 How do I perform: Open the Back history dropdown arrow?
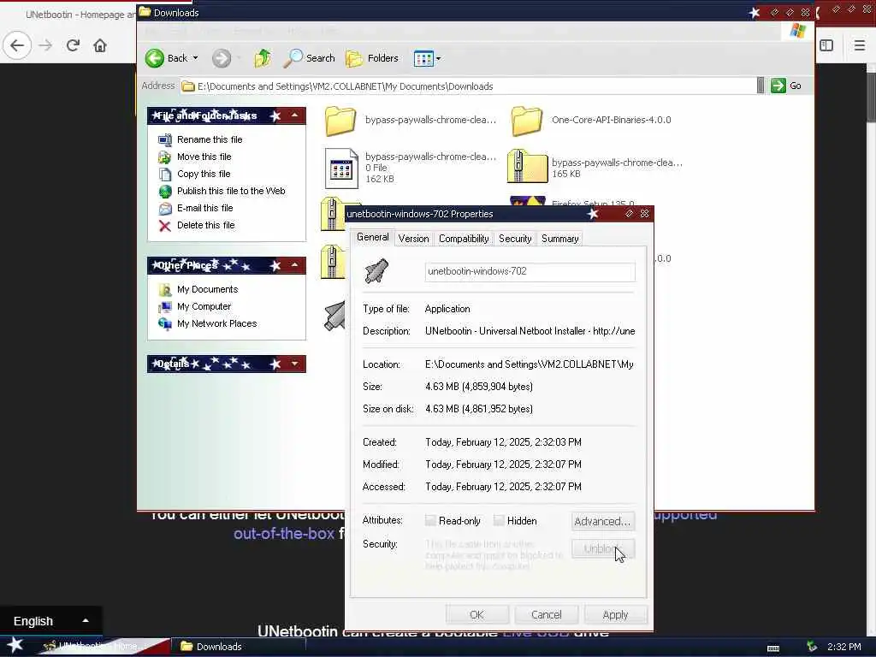click(x=196, y=58)
